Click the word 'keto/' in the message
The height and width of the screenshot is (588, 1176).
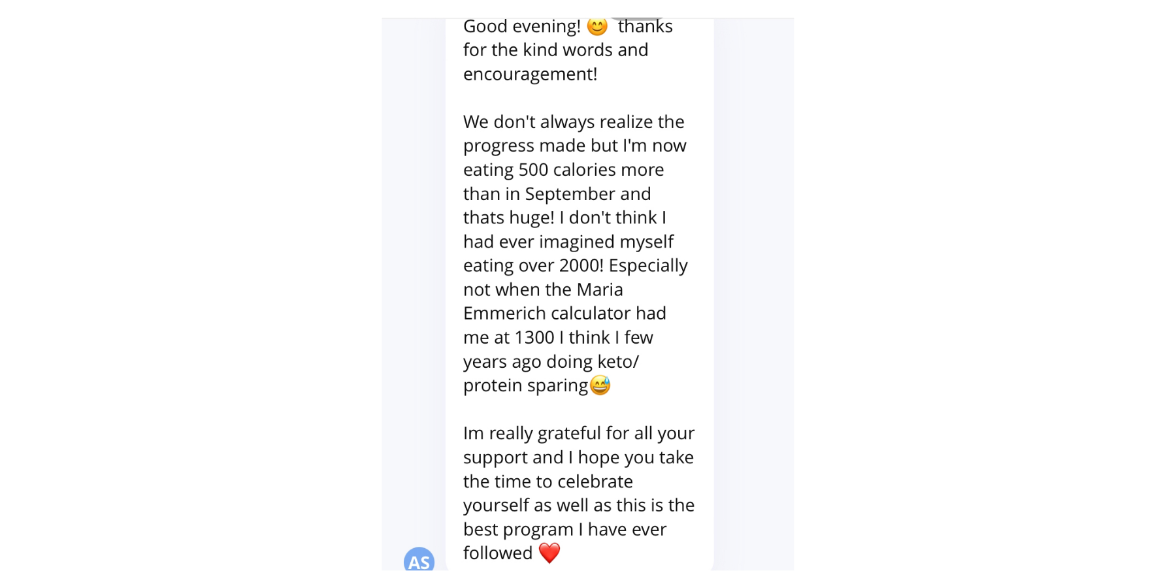(x=618, y=362)
